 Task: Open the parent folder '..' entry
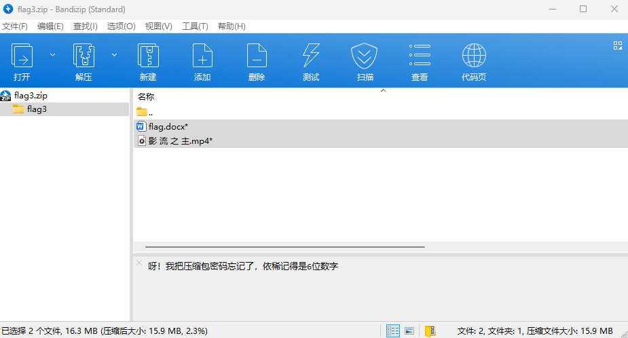tap(145, 113)
